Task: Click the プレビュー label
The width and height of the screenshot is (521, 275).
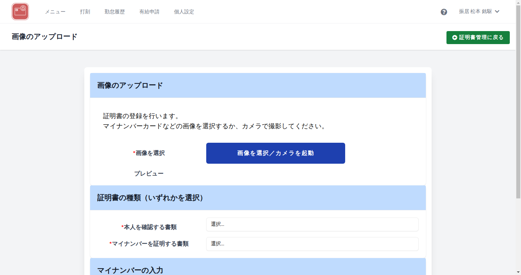Action: tap(149, 174)
